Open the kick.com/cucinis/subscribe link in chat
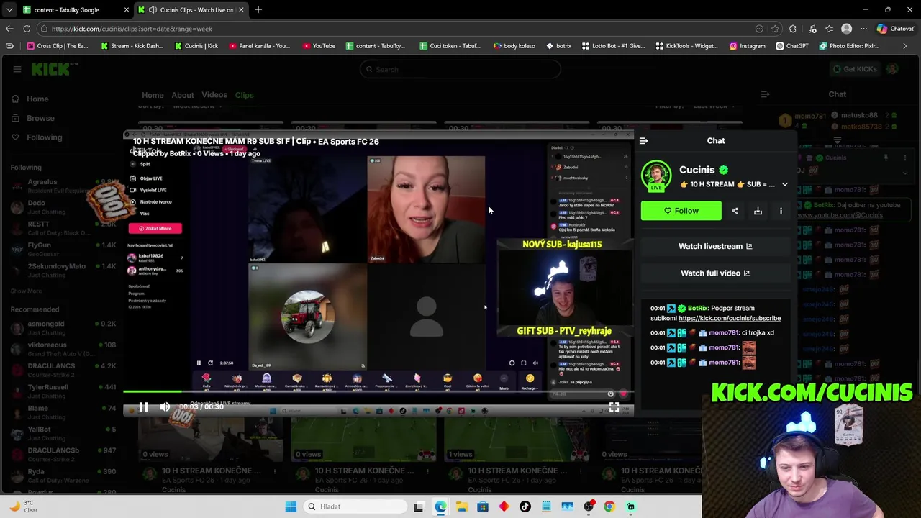The width and height of the screenshot is (921, 518). [x=730, y=318]
